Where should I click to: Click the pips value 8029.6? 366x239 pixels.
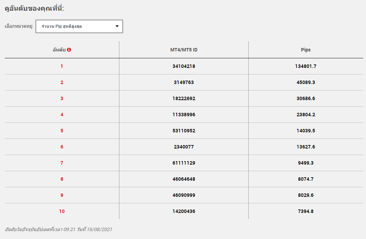click(x=306, y=195)
